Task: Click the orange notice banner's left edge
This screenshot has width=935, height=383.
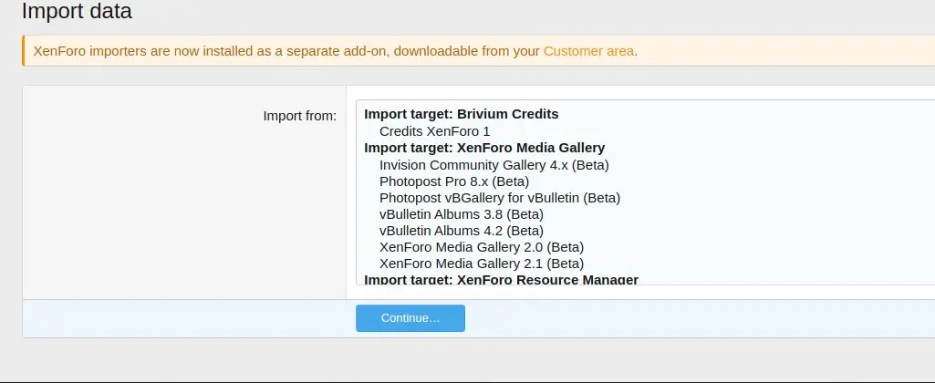Action: [24, 51]
